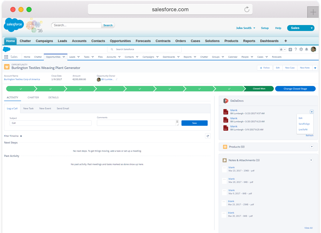
Task: Refresh the activity timeline icon
Action: pyautogui.click(x=208, y=136)
